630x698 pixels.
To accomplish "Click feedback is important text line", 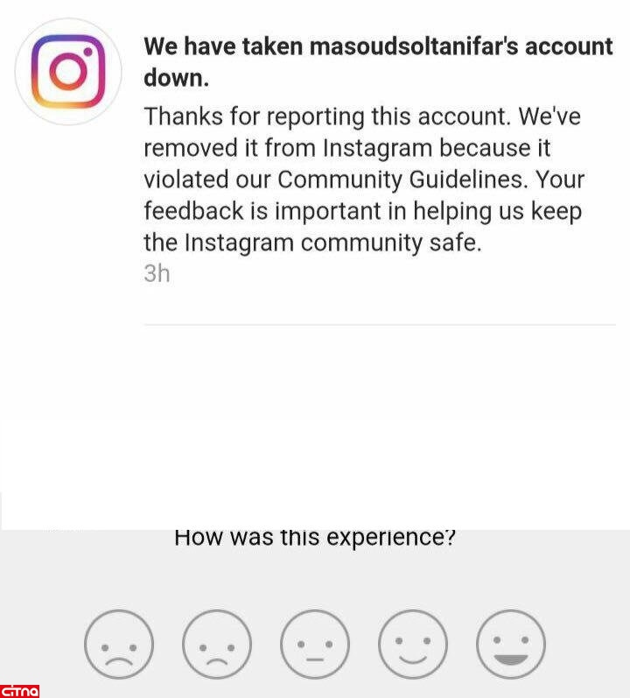I will [x=363, y=211].
